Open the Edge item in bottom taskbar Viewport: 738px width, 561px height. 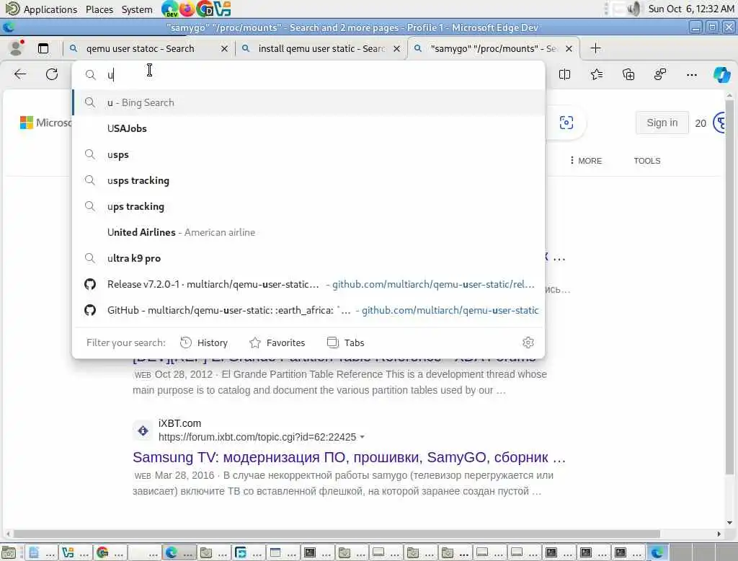tap(179, 552)
